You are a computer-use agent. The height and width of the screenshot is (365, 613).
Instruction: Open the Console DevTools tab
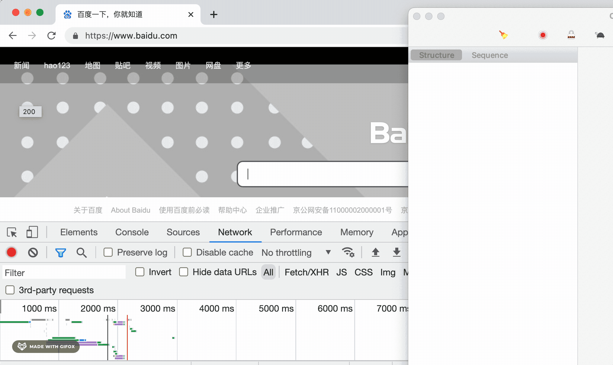pyautogui.click(x=132, y=232)
